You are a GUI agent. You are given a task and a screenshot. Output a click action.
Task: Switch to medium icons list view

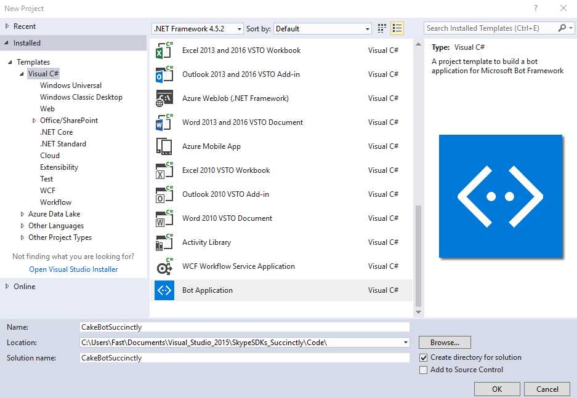click(x=397, y=28)
